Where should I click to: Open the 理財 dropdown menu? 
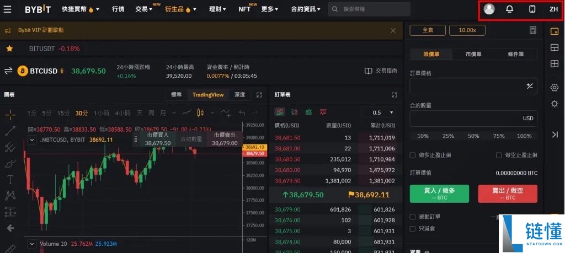[x=217, y=9]
